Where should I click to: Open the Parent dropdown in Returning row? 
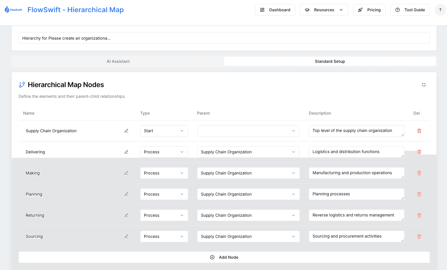(248, 215)
